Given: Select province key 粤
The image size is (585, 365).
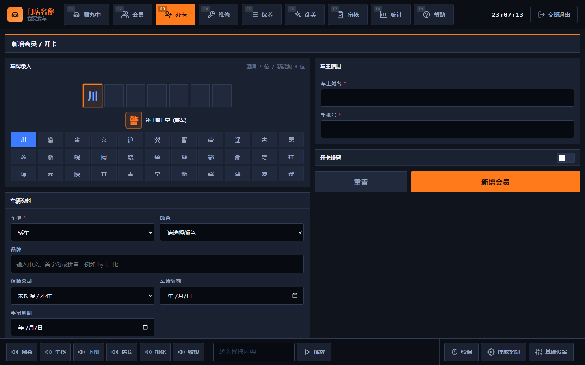Looking at the screenshot, I should pyautogui.click(x=264, y=157).
